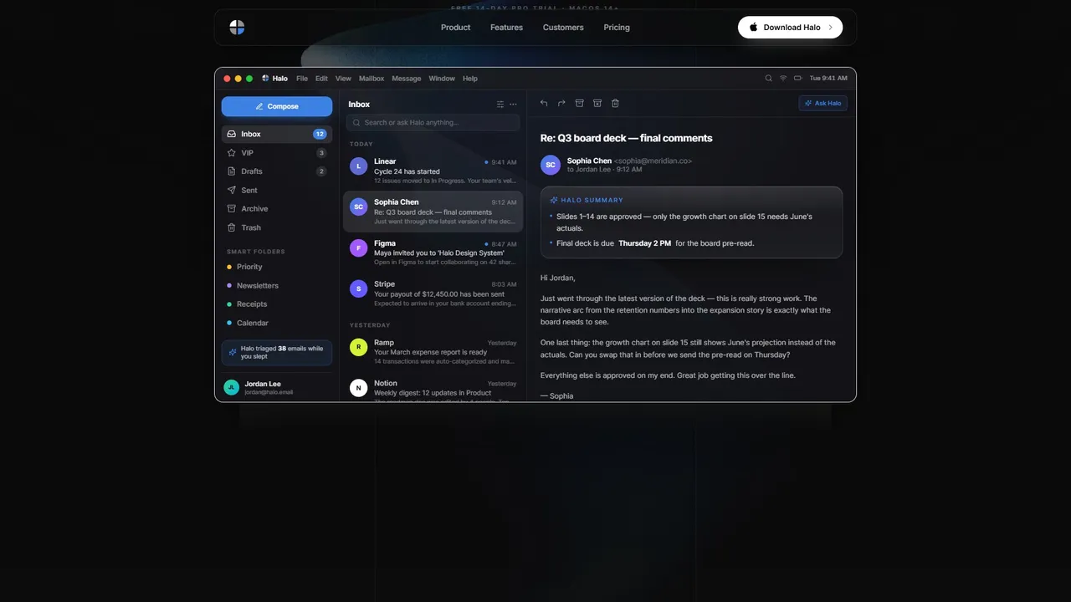This screenshot has height=602, width=1071.
Task: Click the Spotlight search icon in menu bar
Action: tap(769, 79)
